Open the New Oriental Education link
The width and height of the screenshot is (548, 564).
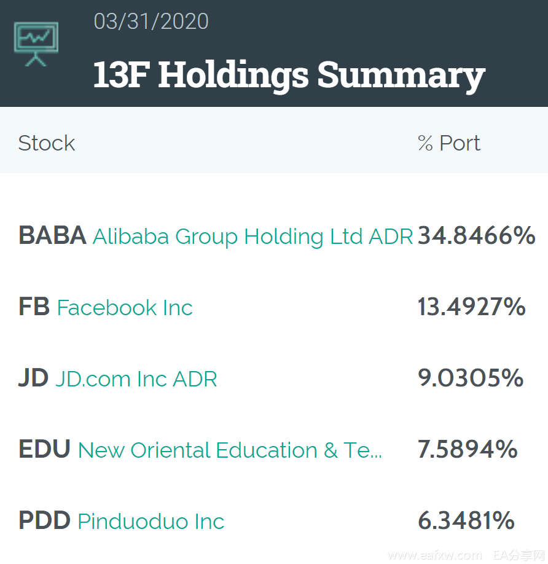click(230, 450)
